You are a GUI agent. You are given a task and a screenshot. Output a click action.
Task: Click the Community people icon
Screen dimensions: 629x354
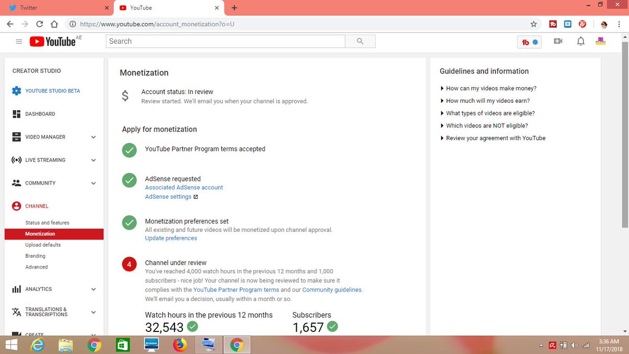(x=16, y=183)
